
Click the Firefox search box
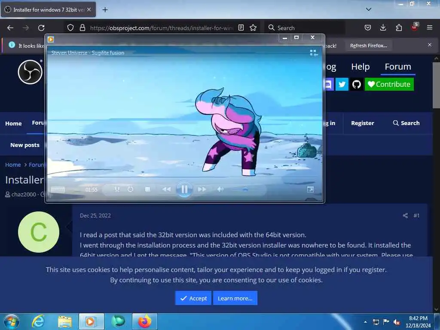click(x=305, y=28)
